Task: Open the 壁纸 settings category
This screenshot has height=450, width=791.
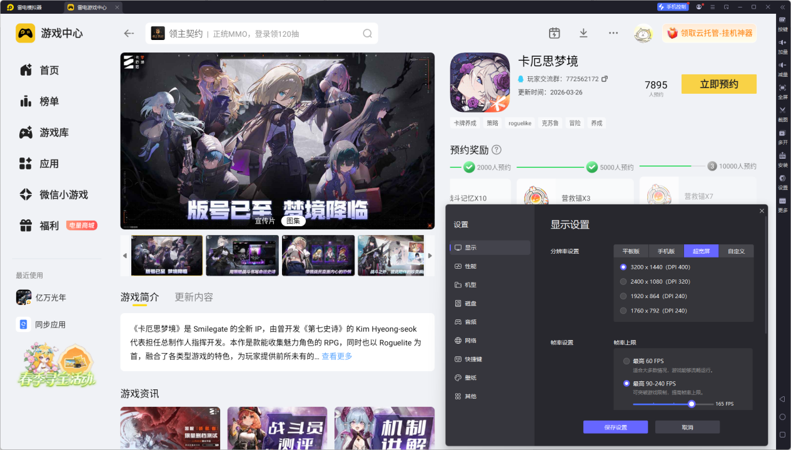Action: click(490, 377)
